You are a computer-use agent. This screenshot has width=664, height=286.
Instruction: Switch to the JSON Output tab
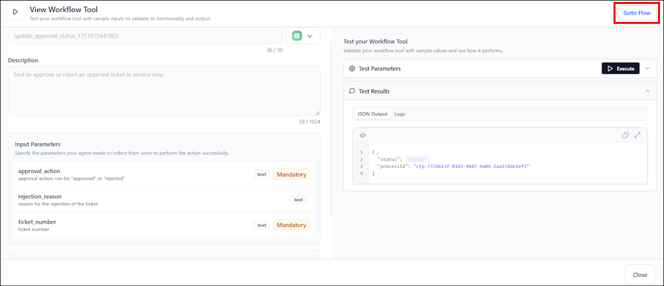coord(373,114)
